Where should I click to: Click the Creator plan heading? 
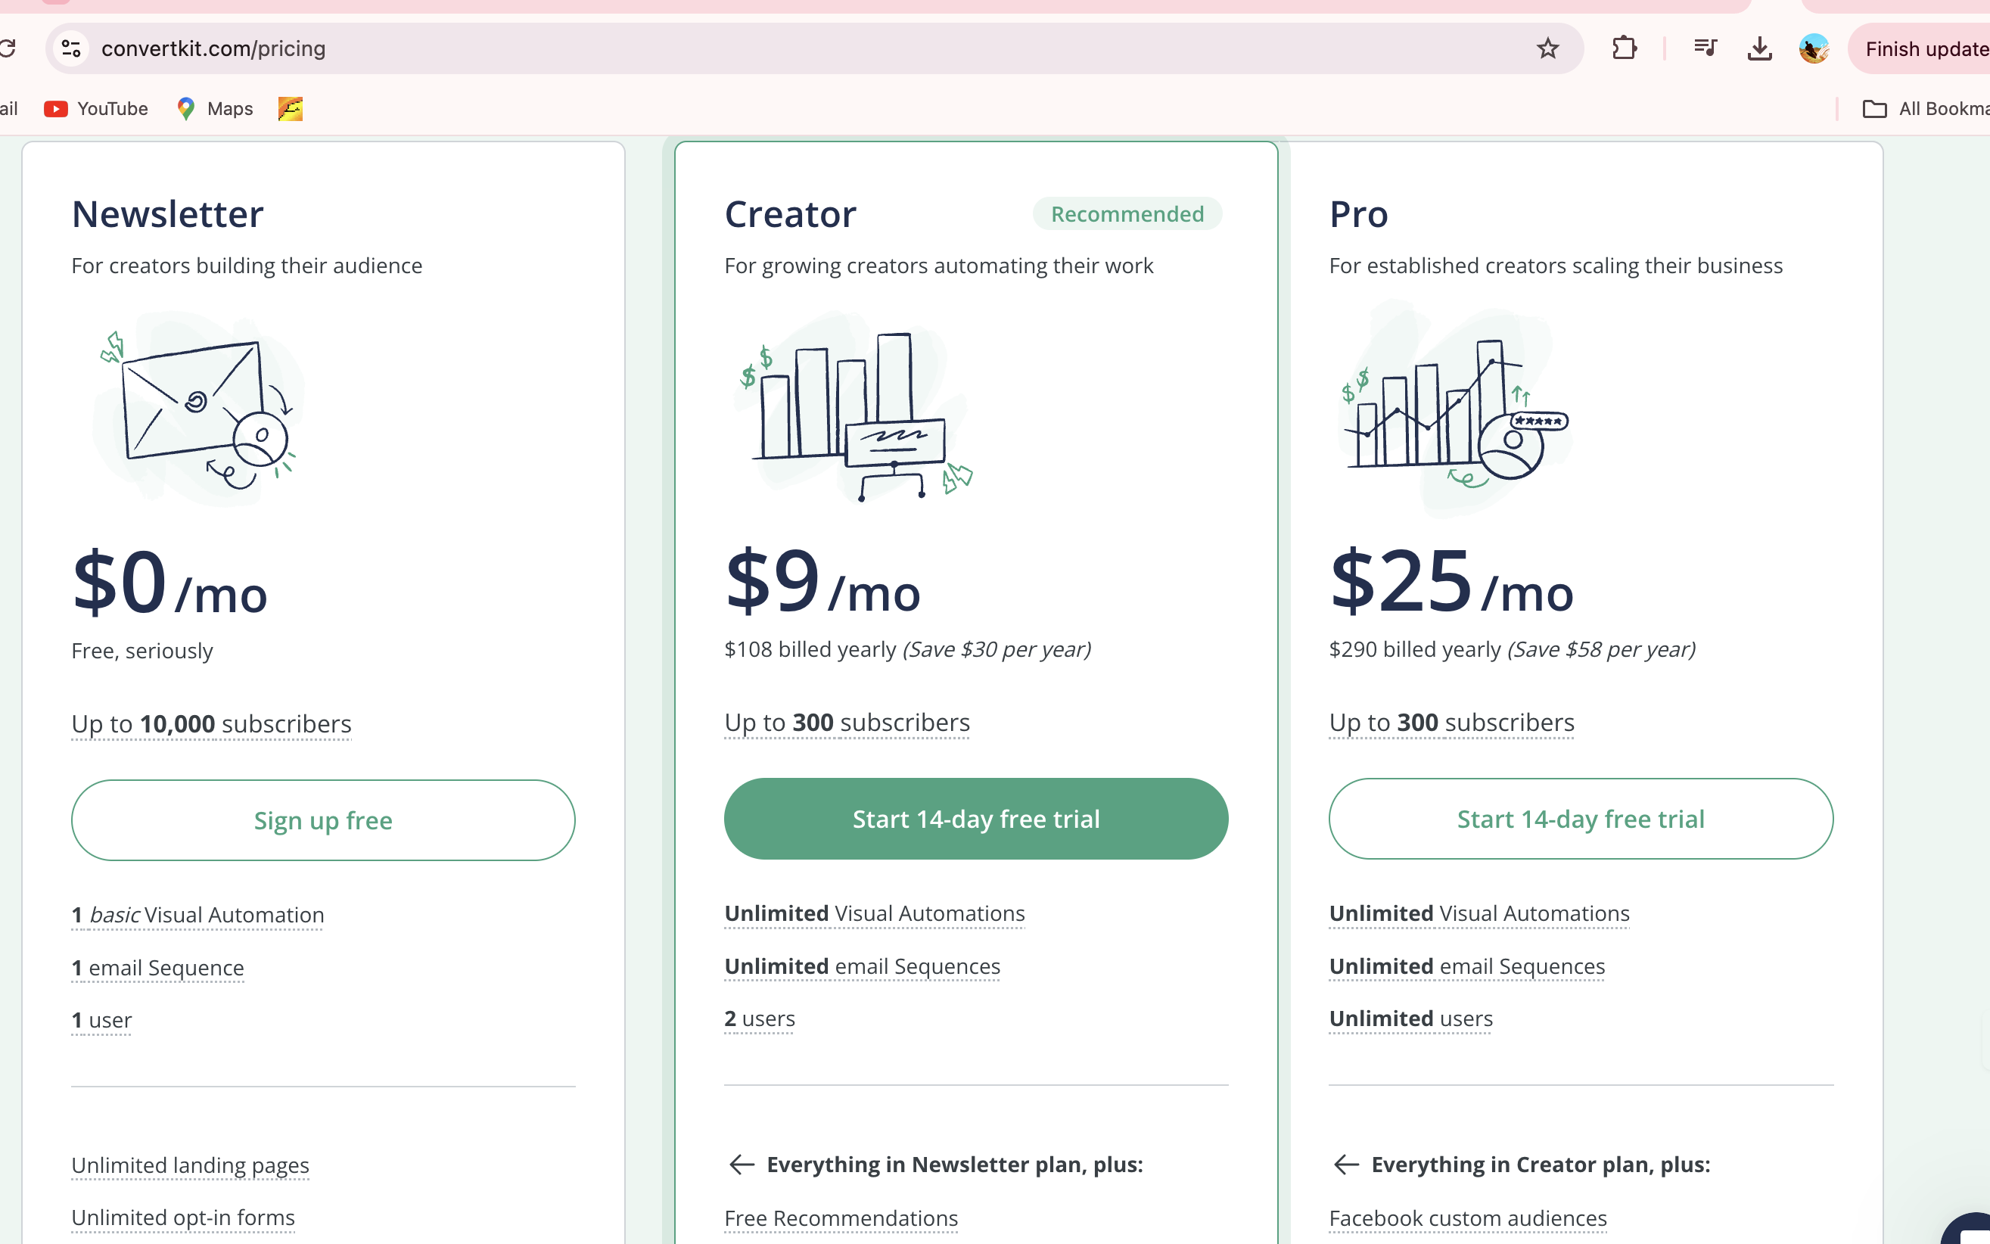791,214
